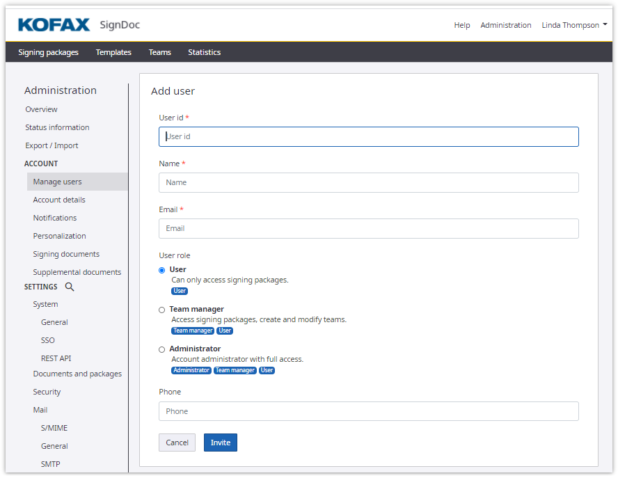This screenshot has width=618, height=478.
Task: Open Account details in the sidebar
Action: (59, 200)
